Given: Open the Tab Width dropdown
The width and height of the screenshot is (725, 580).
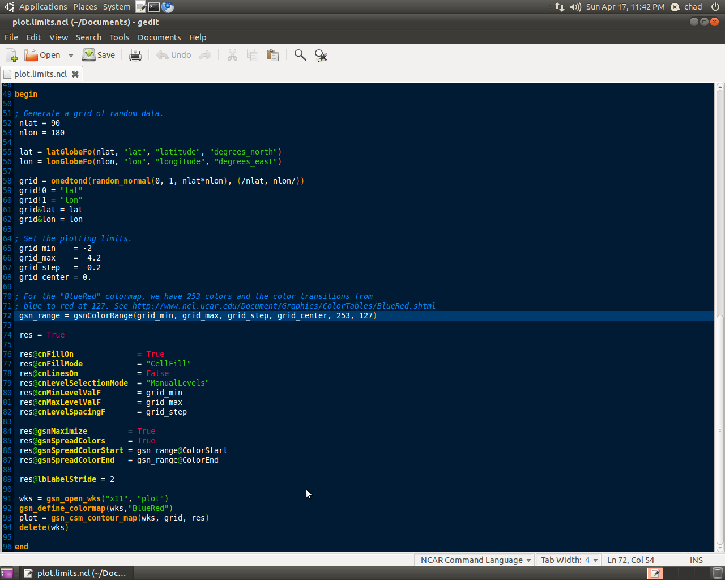Looking at the screenshot, I should click(x=569, y=560).
